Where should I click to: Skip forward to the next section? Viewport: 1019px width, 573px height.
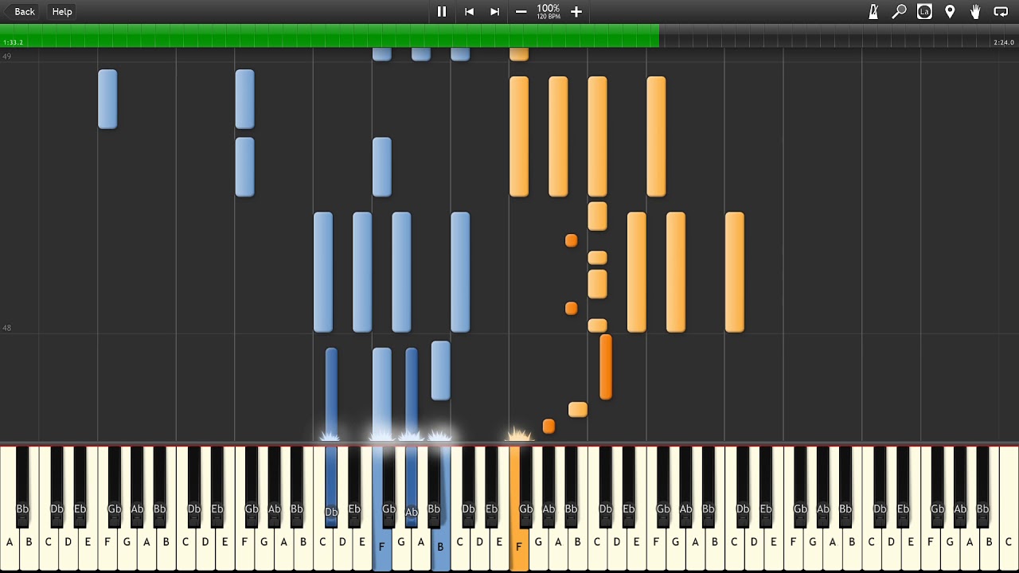point(494,11)
